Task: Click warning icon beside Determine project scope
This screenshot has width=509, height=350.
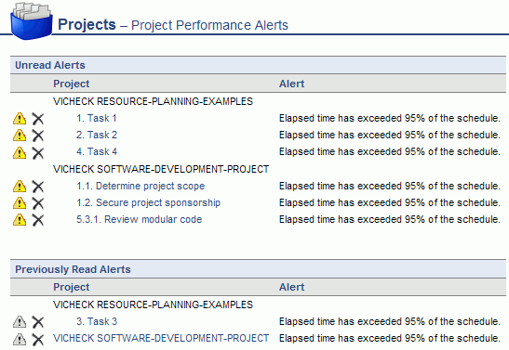Action: click(x=20, y=187)
